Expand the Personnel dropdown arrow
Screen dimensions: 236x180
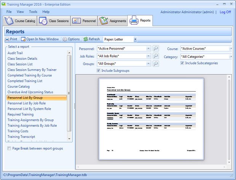pyautogui.click(x=148, y=48)
